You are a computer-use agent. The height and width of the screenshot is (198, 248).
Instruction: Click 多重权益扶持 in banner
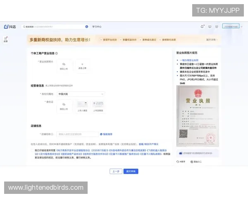coord(129,40)
